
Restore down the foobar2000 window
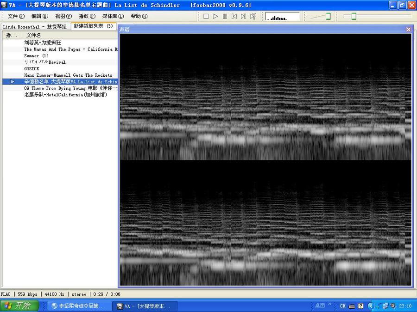pos(402,5)
